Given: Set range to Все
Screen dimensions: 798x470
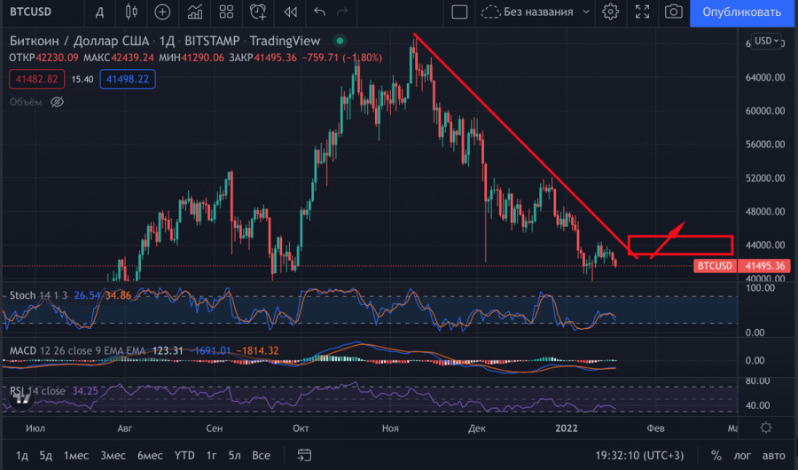Looking at the screenshot, I should click(x=261, y=455).
